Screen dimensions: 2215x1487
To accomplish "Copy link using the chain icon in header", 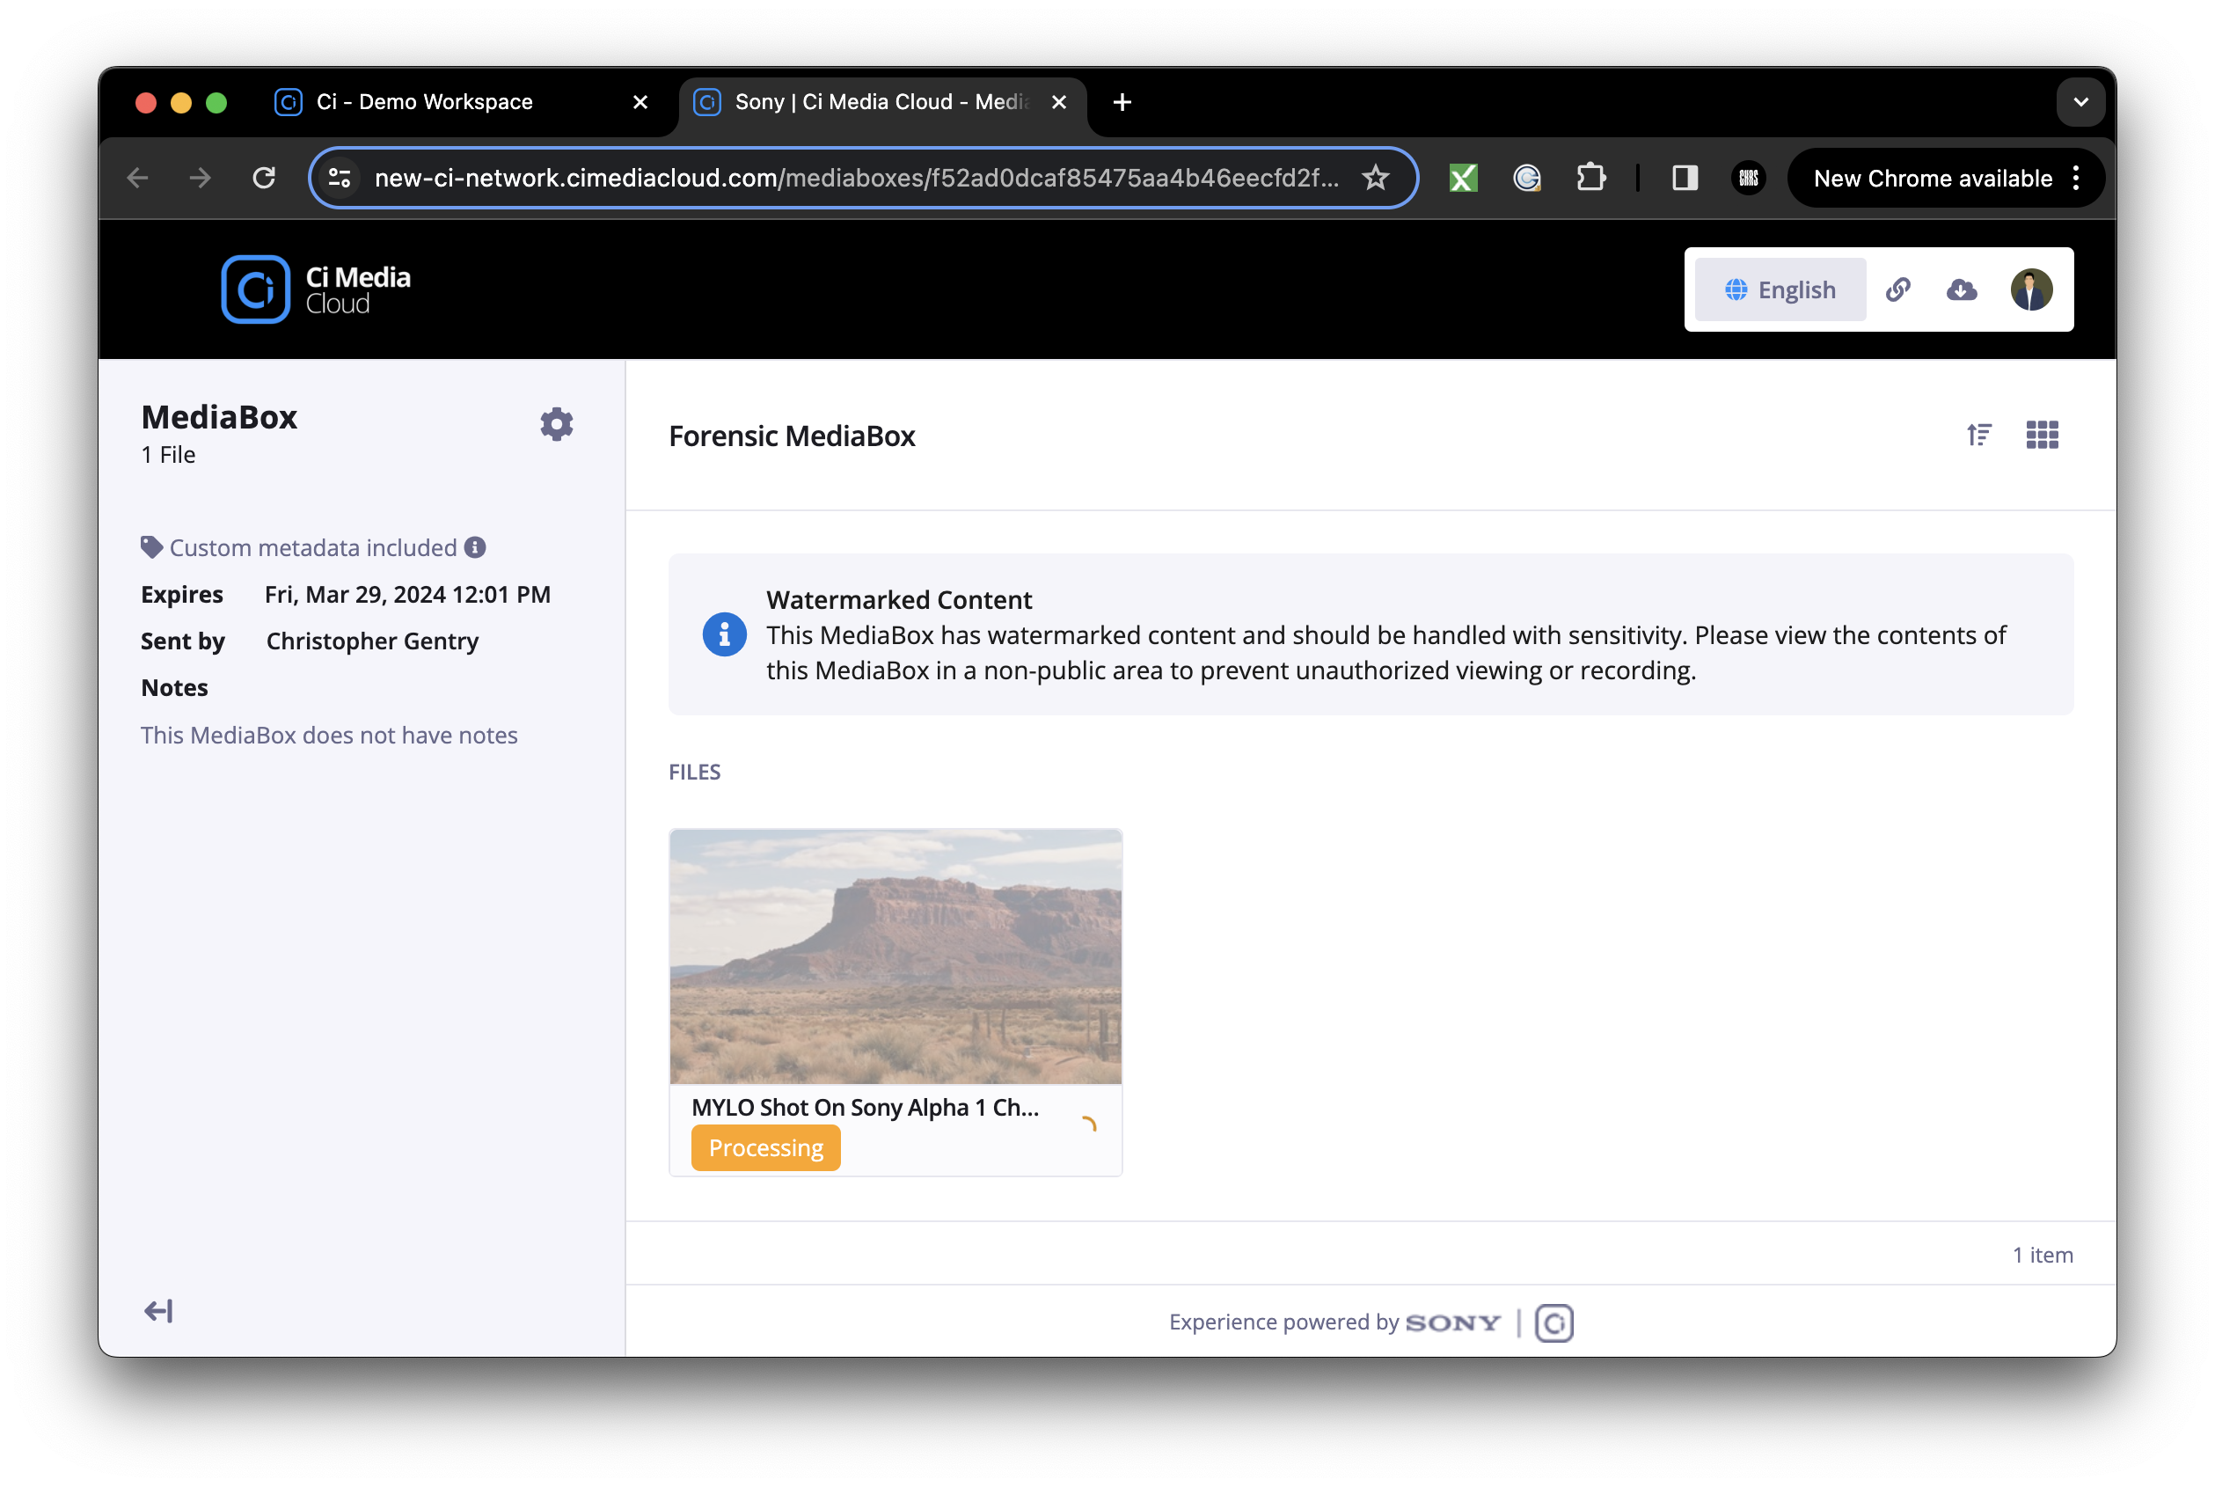I will coord(1898,289).
